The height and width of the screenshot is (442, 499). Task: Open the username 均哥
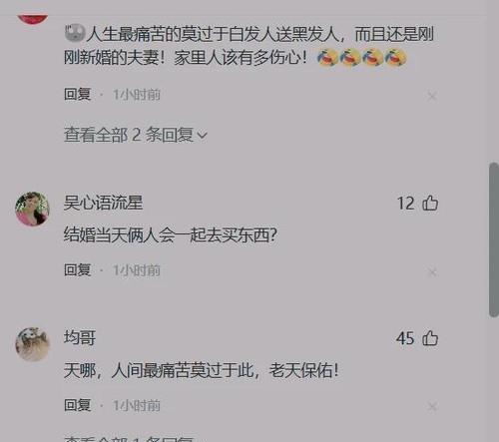pyautogui.click(x=80, y=338)
